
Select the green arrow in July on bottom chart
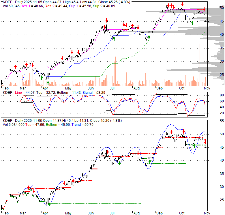[120, 163]
